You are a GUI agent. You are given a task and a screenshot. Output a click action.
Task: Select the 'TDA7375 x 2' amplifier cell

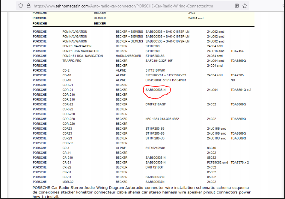pos(240,162)
